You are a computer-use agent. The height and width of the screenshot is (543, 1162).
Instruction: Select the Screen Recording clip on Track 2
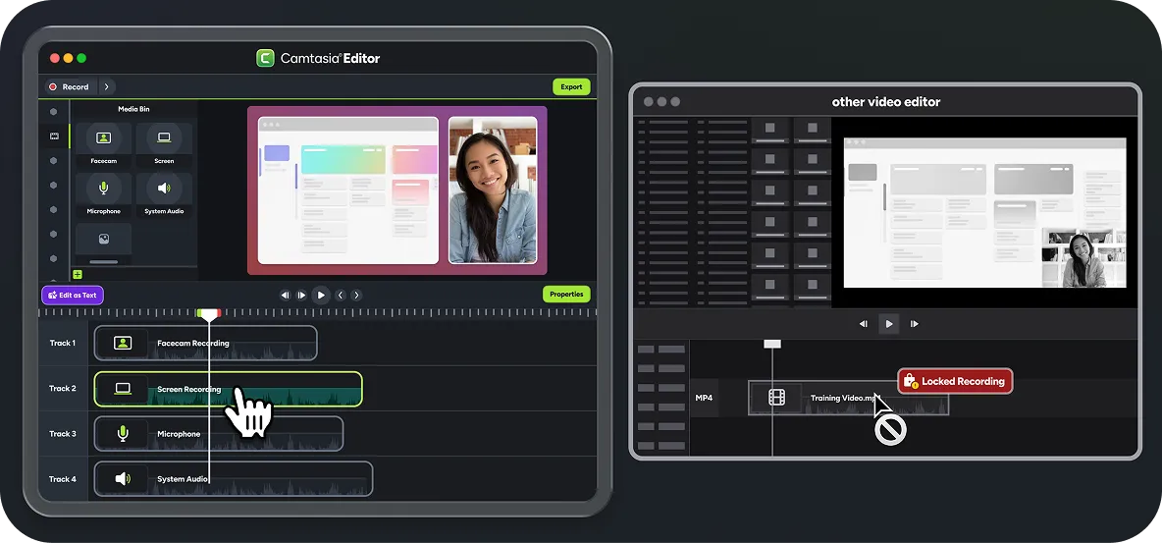(229, 389)
